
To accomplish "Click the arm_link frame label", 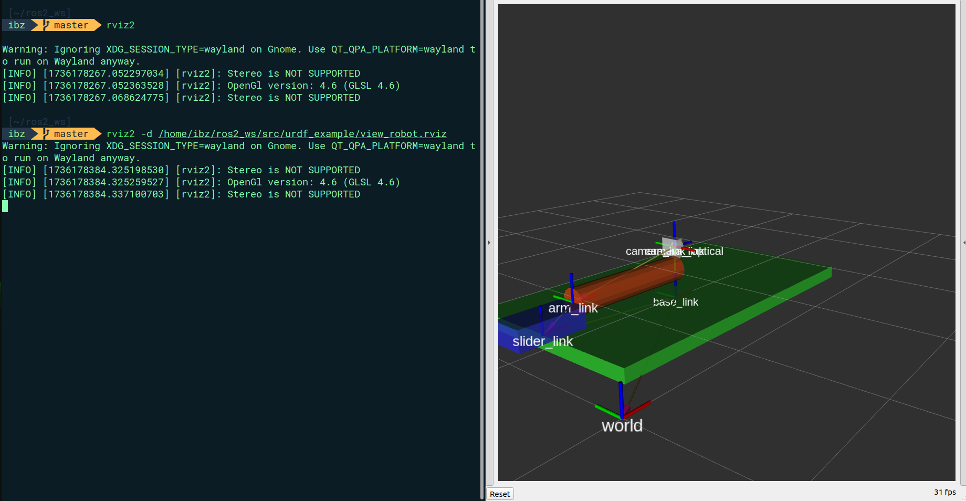I will coord(573,308).
